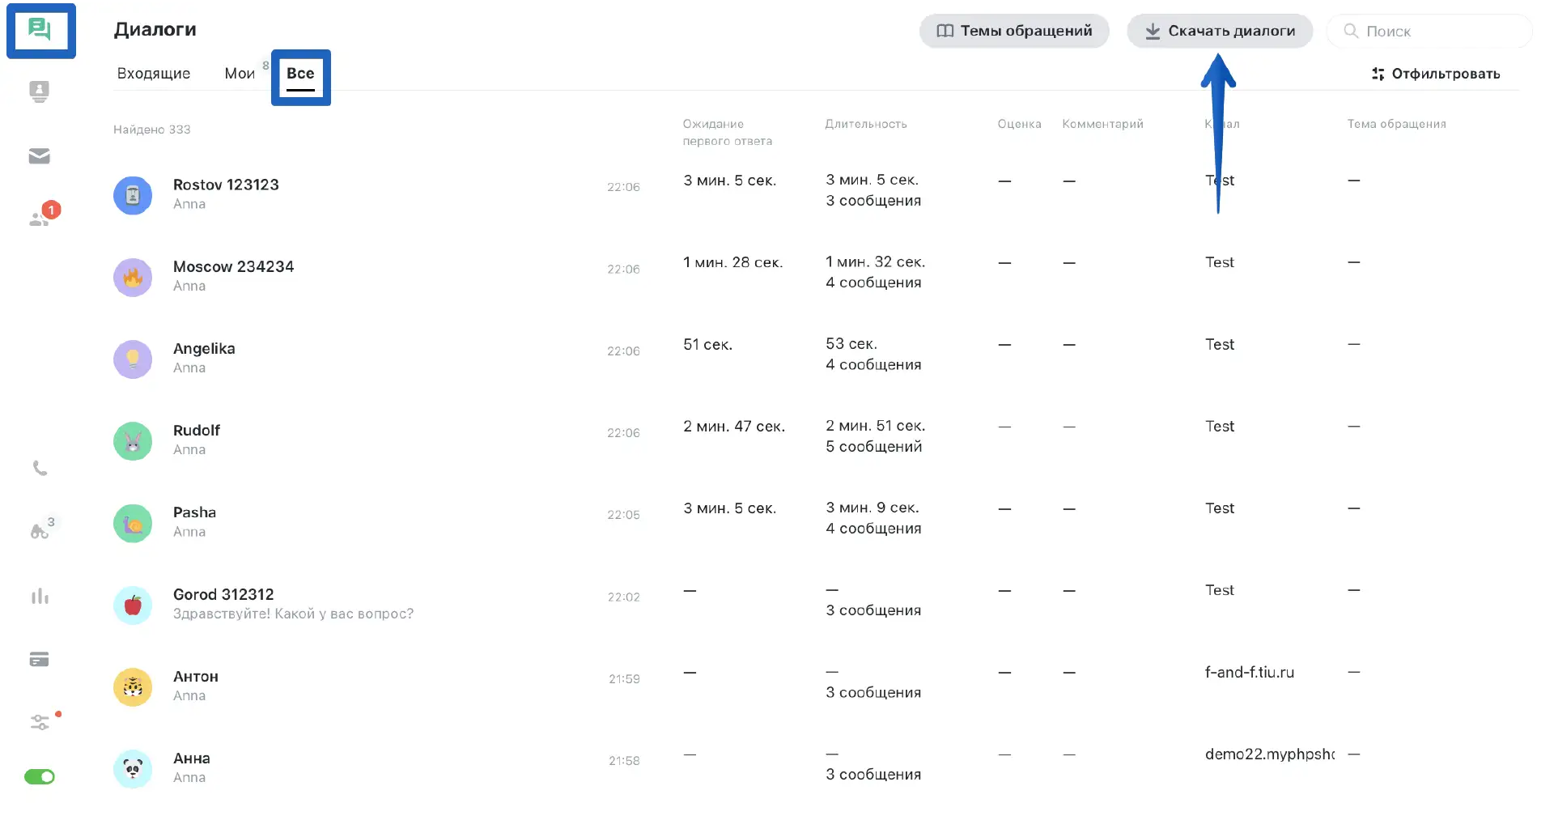The width and height of the screenshot is (1554, 816).
Task: Click the credit card billing icon
Action: (40, 659)
